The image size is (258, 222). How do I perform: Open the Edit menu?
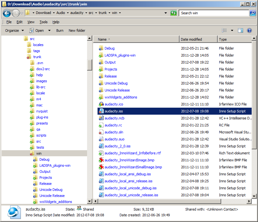click(19, 22)
